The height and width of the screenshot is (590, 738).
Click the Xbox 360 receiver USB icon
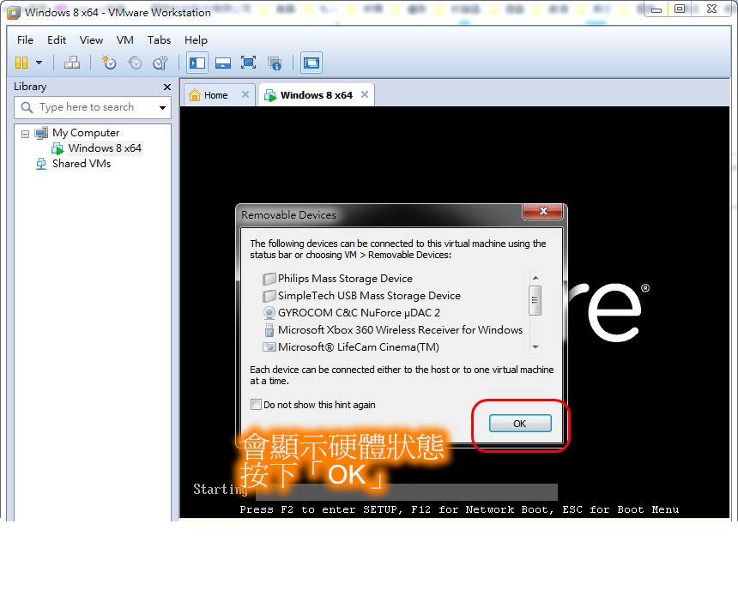click(269, 330)
